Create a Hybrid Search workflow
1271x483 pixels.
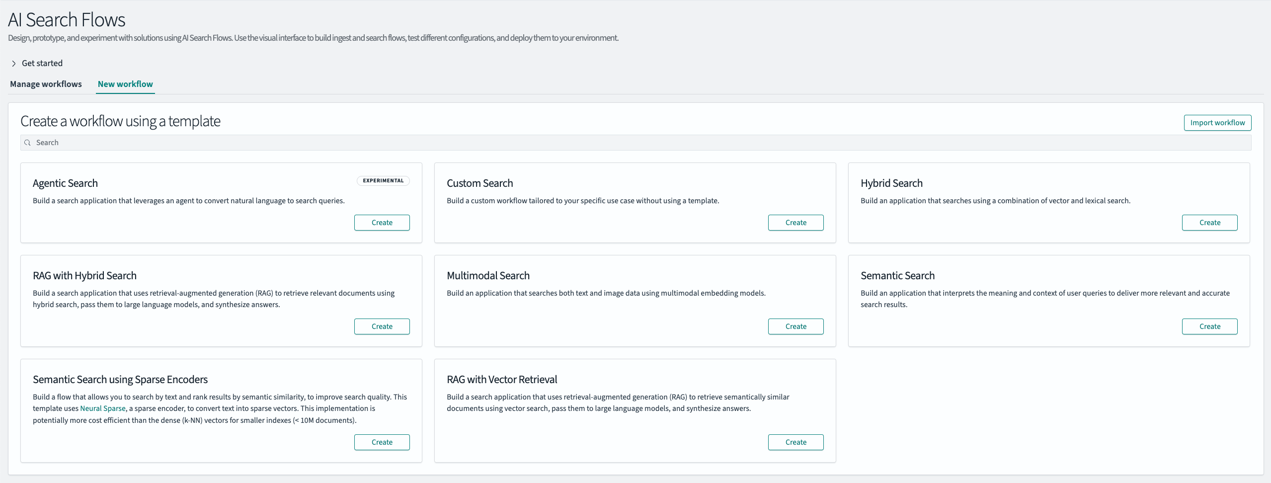click(x=1209, y=222)
